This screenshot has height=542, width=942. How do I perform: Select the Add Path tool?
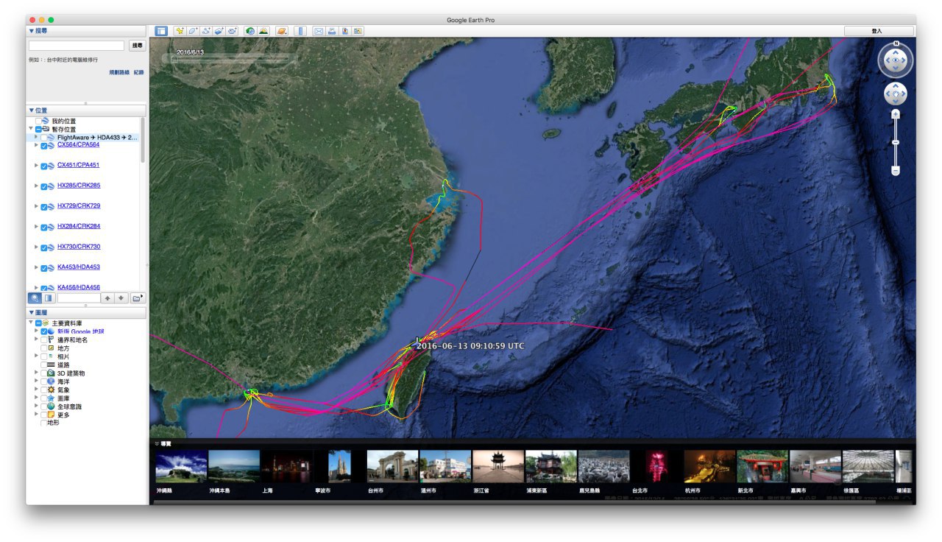(206, 31)
